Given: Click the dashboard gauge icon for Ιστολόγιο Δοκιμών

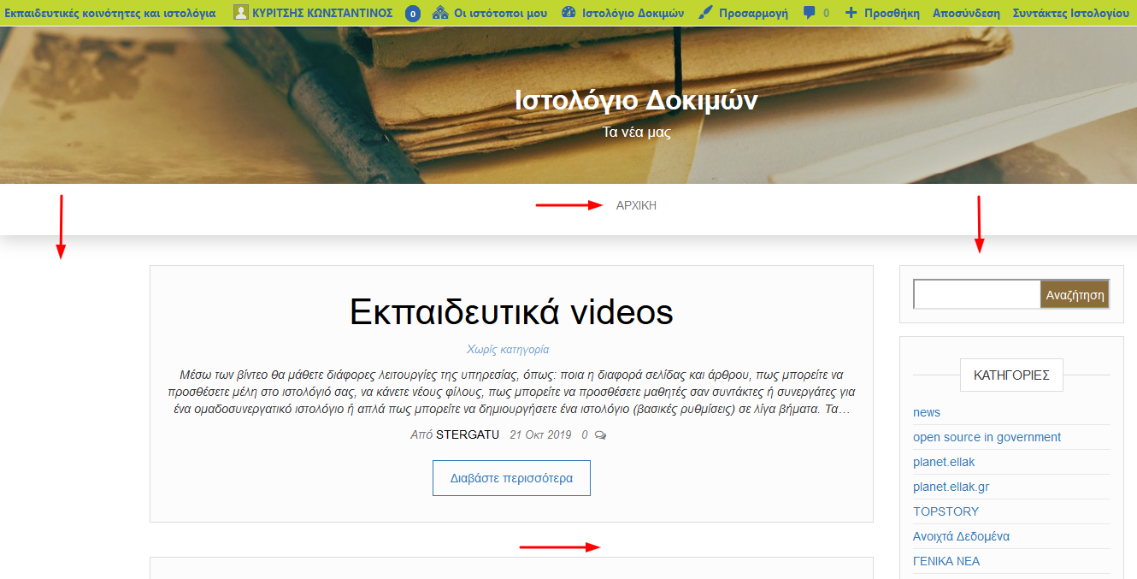Looking at the screenshot, I should pyautogui.click(x=569, y=13).
